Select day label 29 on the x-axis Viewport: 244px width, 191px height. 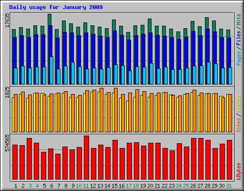[214, 186]
